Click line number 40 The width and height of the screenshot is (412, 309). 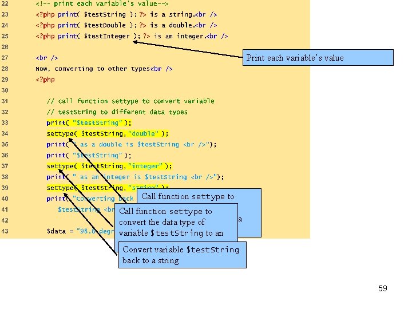[5, 199]
